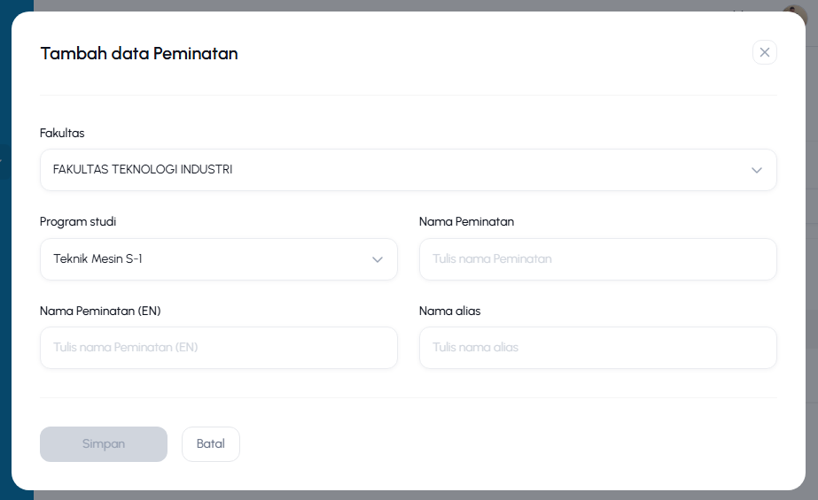Click the dimmed backdrop below the dialog
This screenshot has width=818, height=500.
(x=417, y=496)
